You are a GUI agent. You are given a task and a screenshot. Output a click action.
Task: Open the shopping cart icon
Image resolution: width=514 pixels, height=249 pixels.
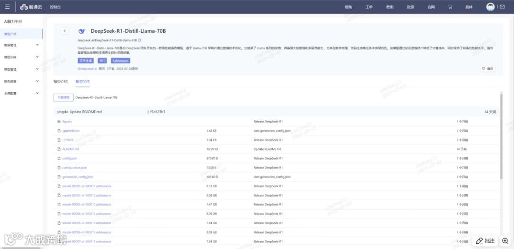coord(450,7)
